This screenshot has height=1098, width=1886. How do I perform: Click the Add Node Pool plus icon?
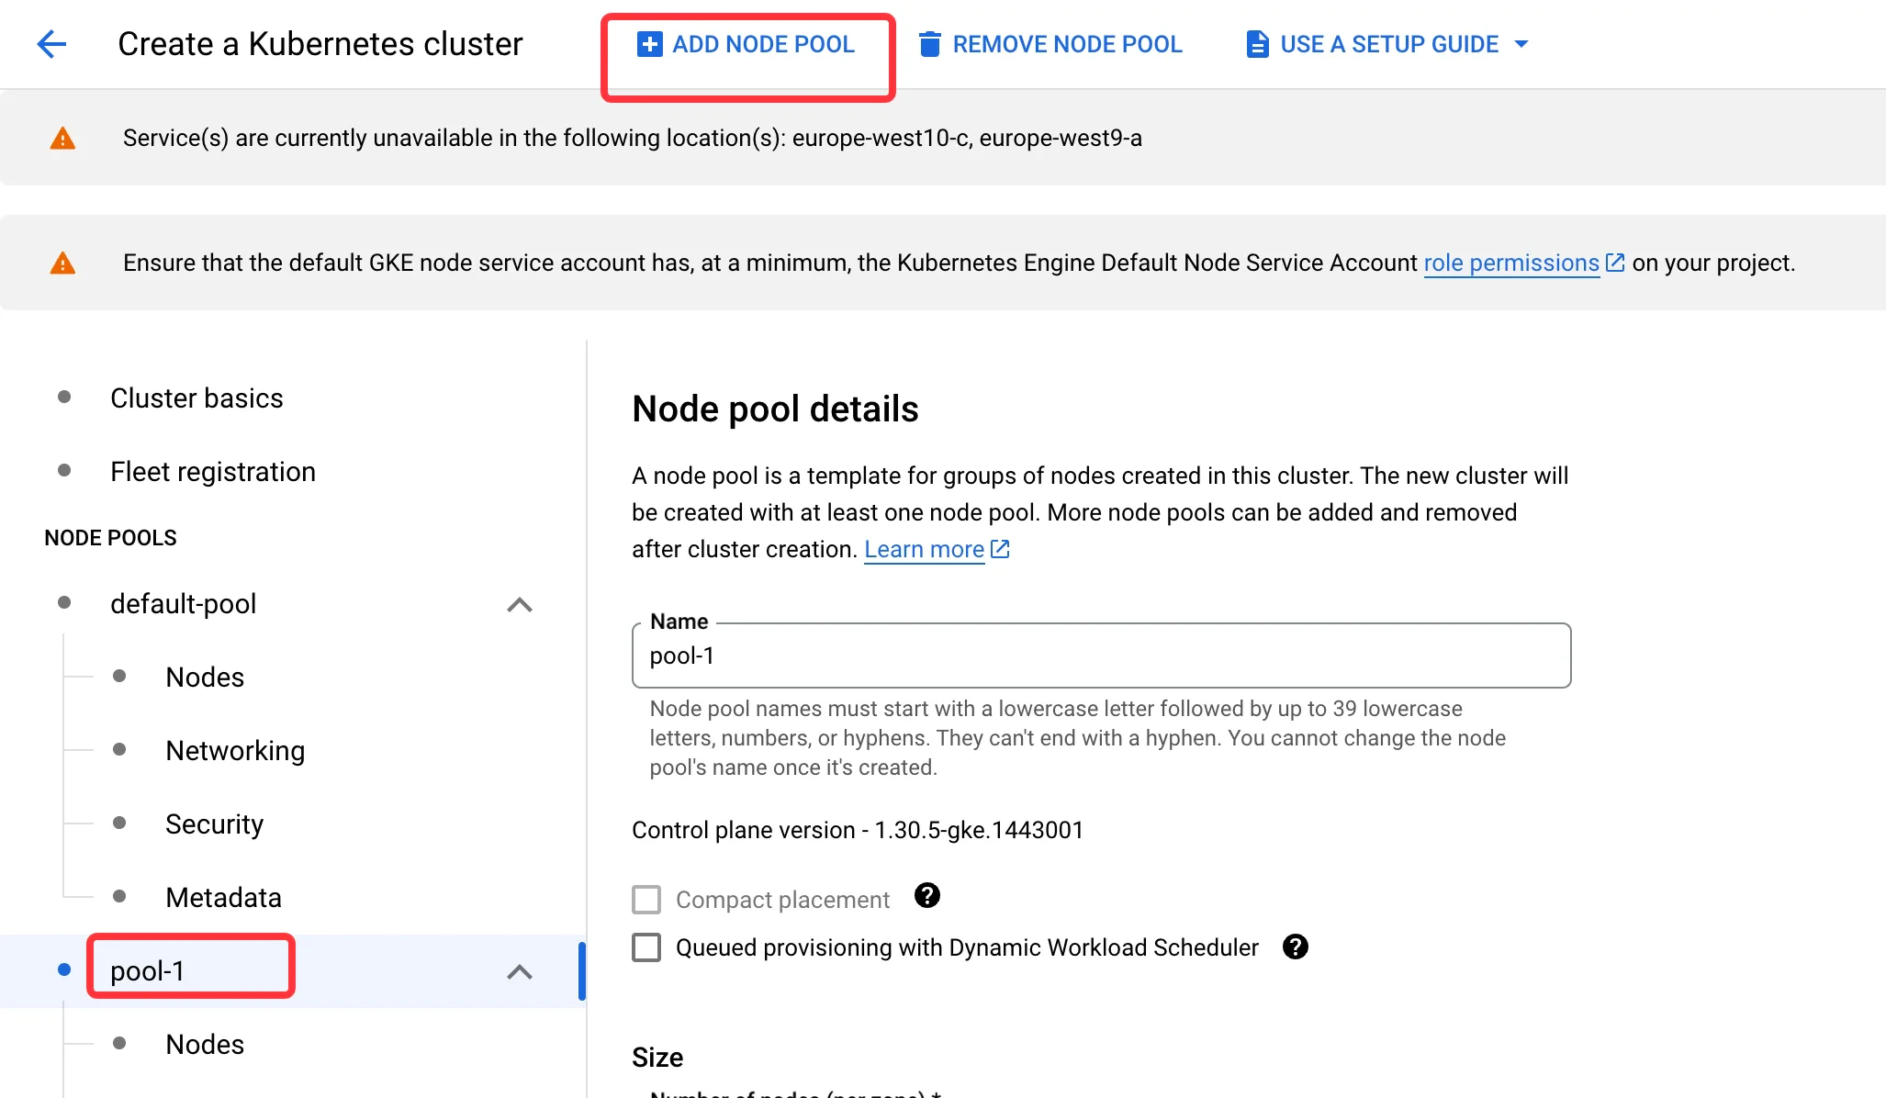(x=649, y=44)
